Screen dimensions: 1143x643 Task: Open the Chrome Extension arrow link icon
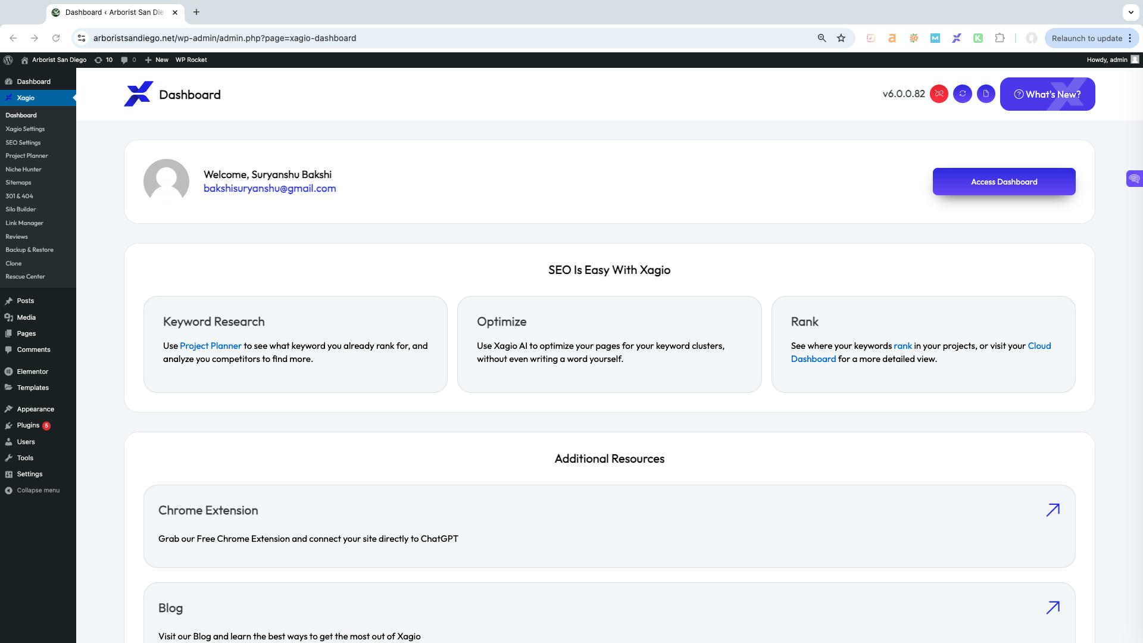click(1053, 510)
